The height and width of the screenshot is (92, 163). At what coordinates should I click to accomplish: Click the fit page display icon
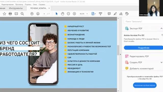pos(93,14)
